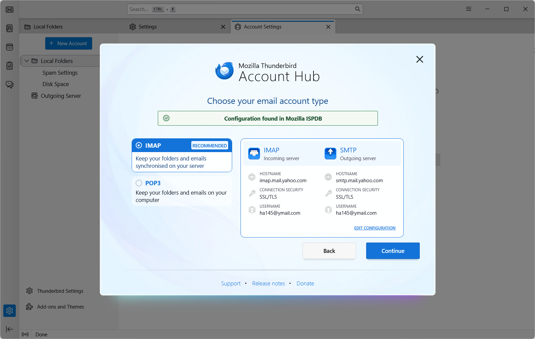Open the Donate link

click(x=305, y=283)
